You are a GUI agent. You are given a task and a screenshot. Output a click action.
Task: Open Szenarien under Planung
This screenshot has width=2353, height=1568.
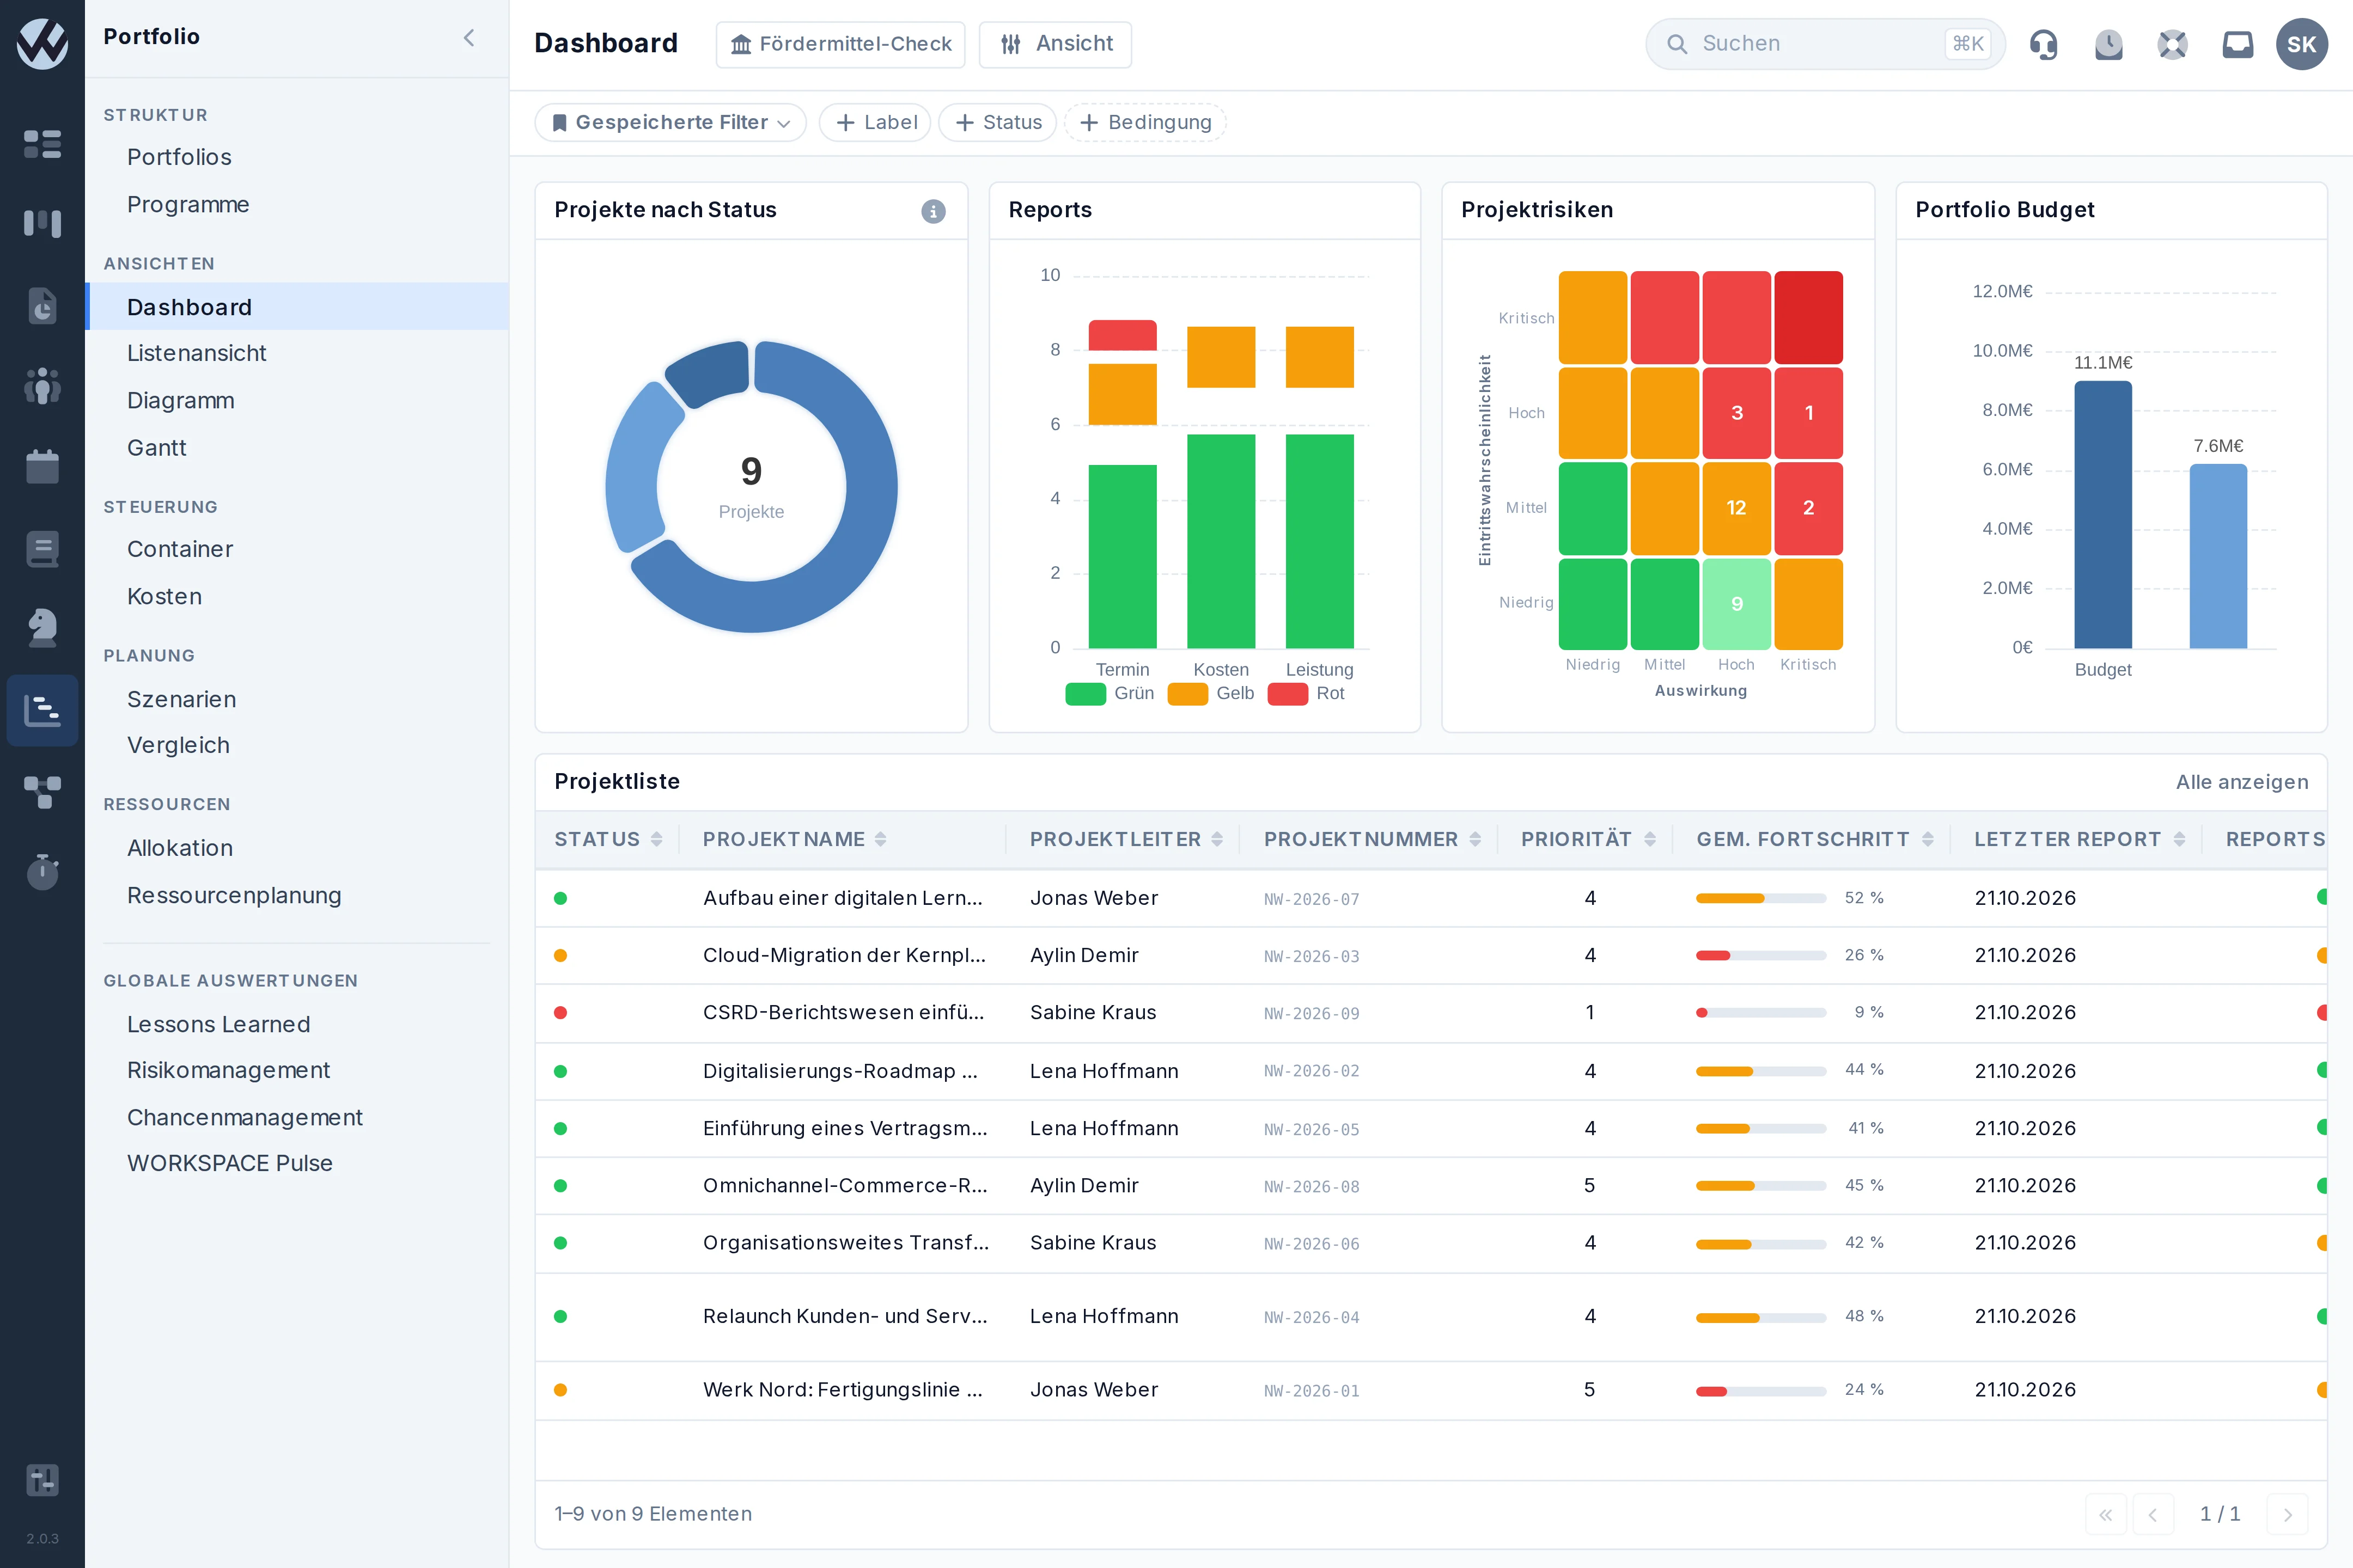[x=181, y=699]
